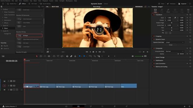Click the Flip vertical icon
The height and width of the screenshot is (108, 193).
click(170, 33)
